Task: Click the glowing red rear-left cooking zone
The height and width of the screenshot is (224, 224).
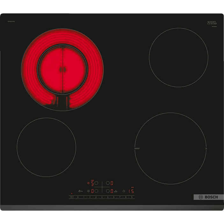Action: [x=62, y=69]
